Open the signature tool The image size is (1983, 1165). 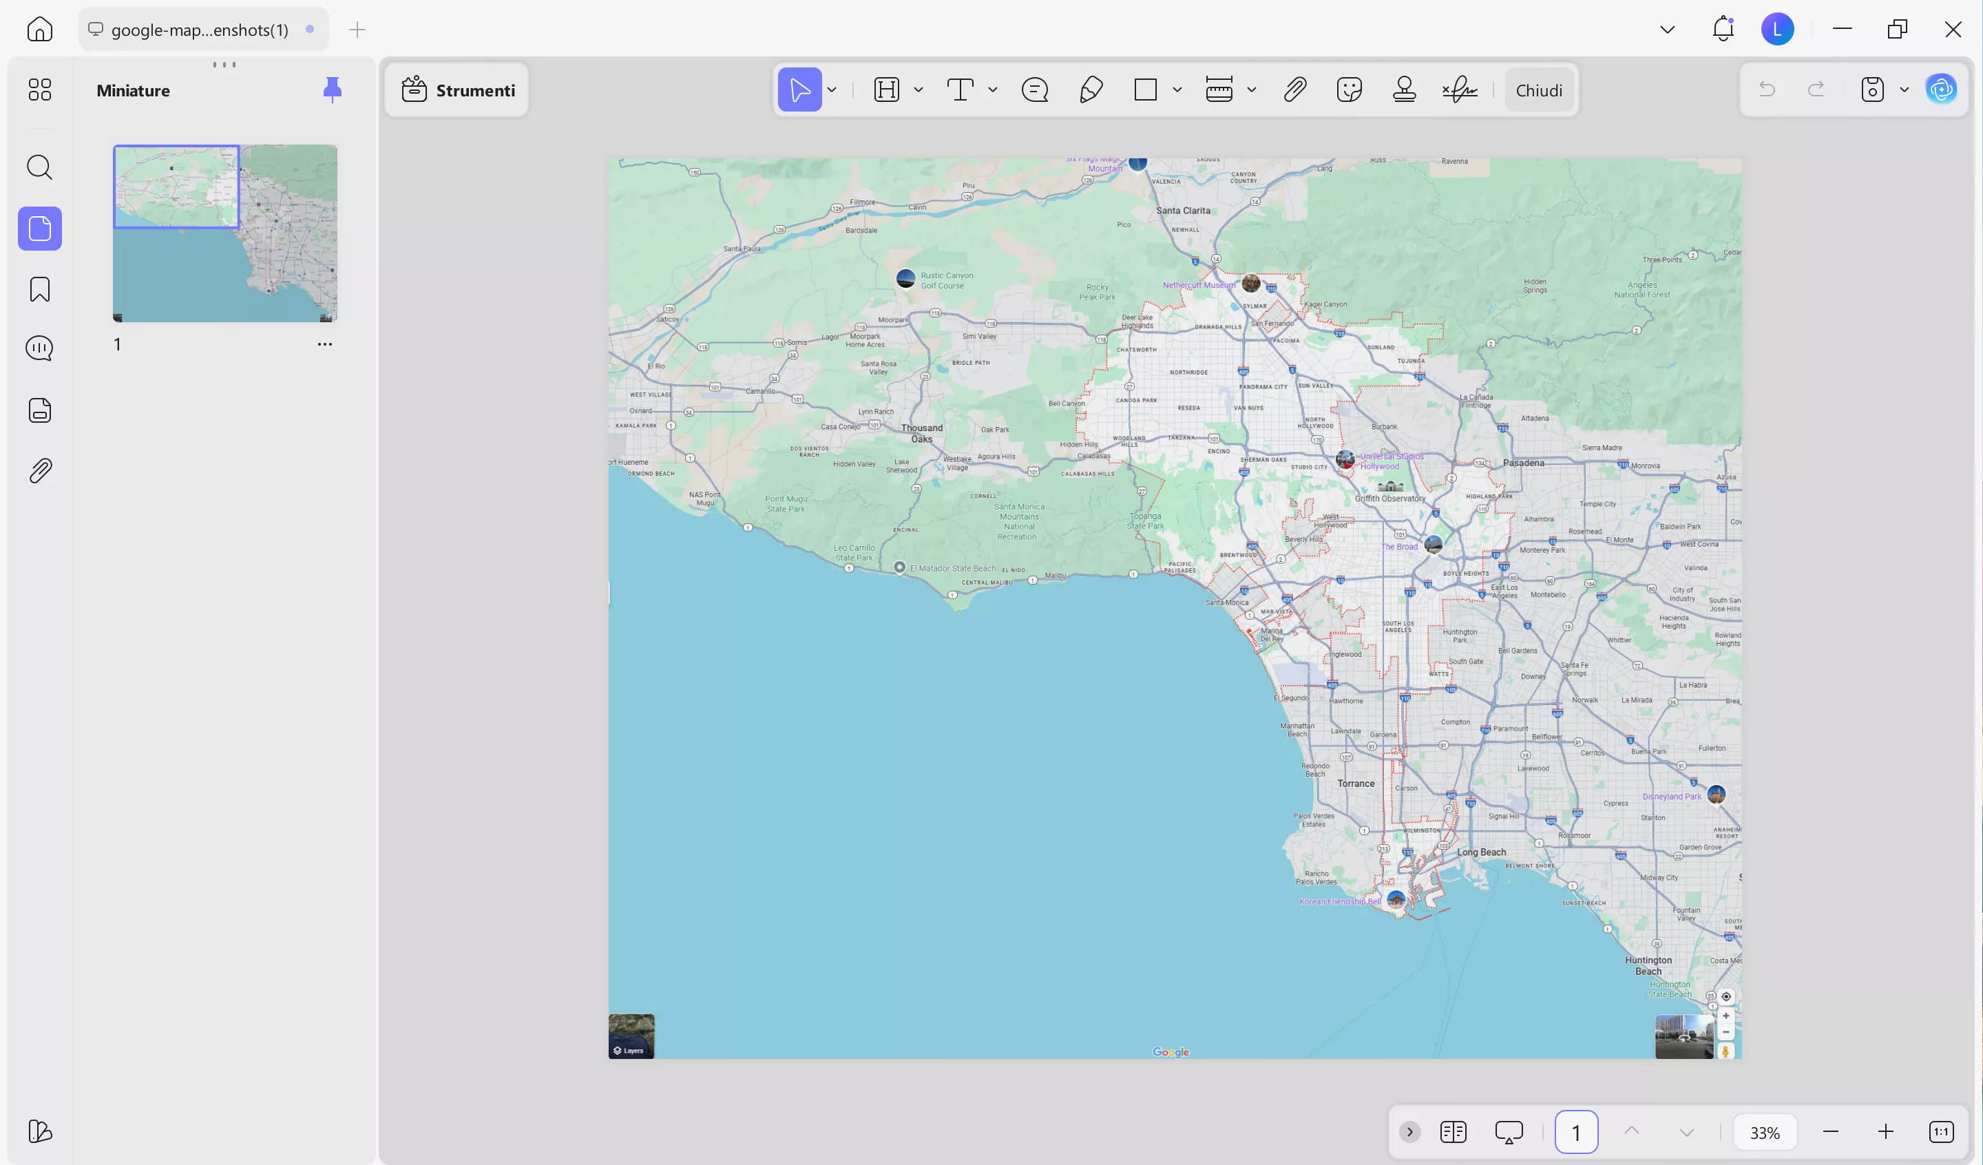tap(1460, 90)
